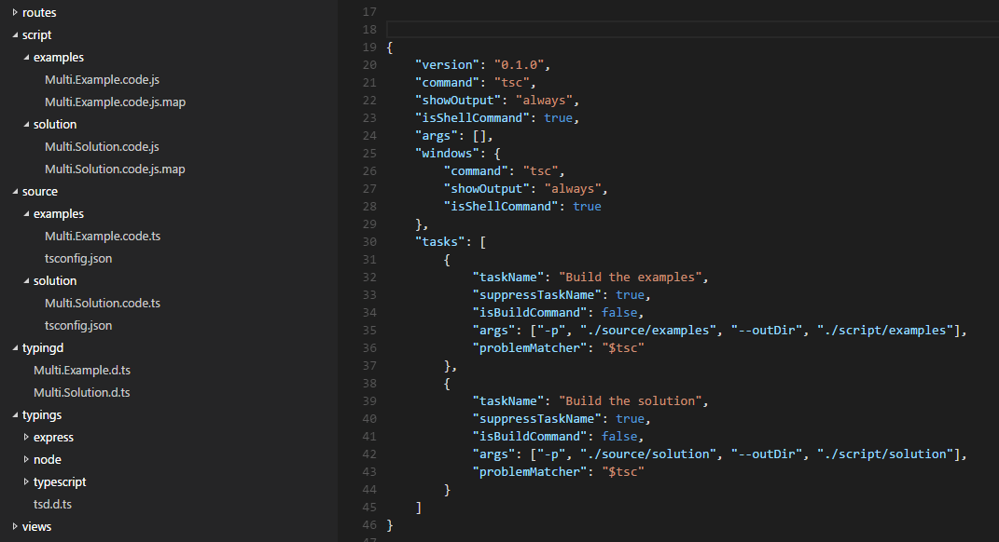This screenshot has width=999, height=542.
Task: Expand the node folder arrow
Action: click(x=26, y=459)
